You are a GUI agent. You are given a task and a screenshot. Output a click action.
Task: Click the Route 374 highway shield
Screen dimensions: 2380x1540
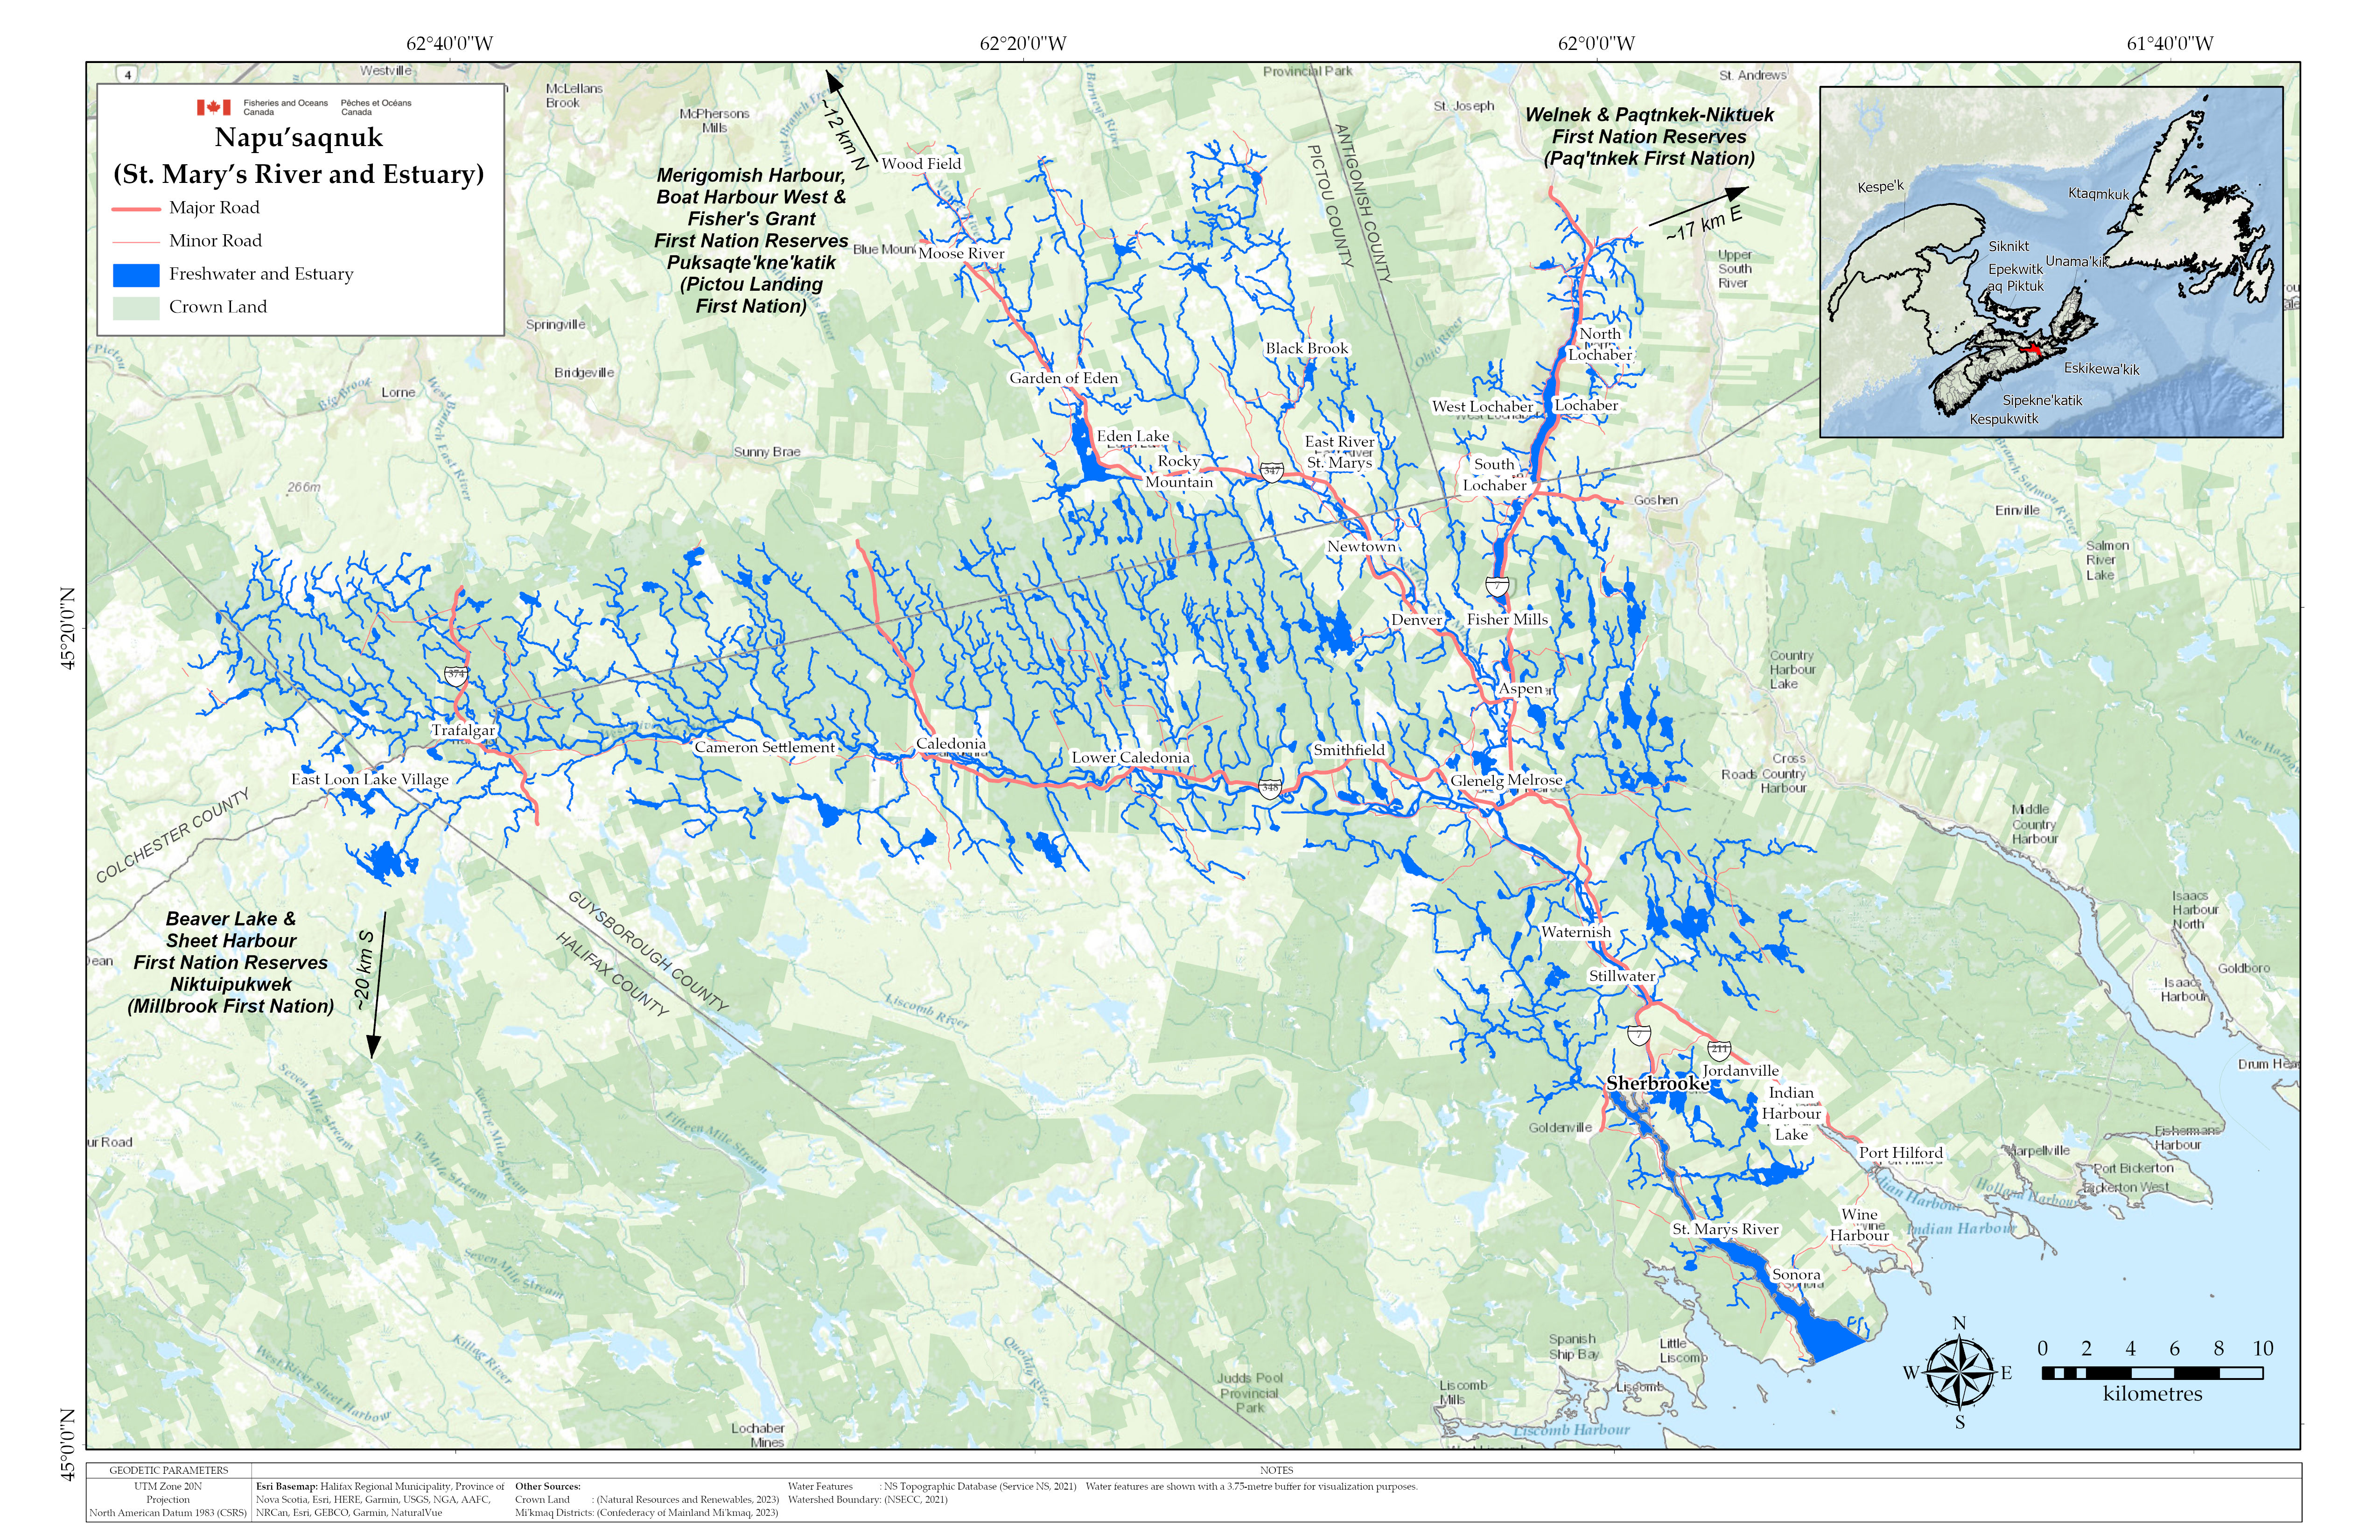tap(456, 675)
